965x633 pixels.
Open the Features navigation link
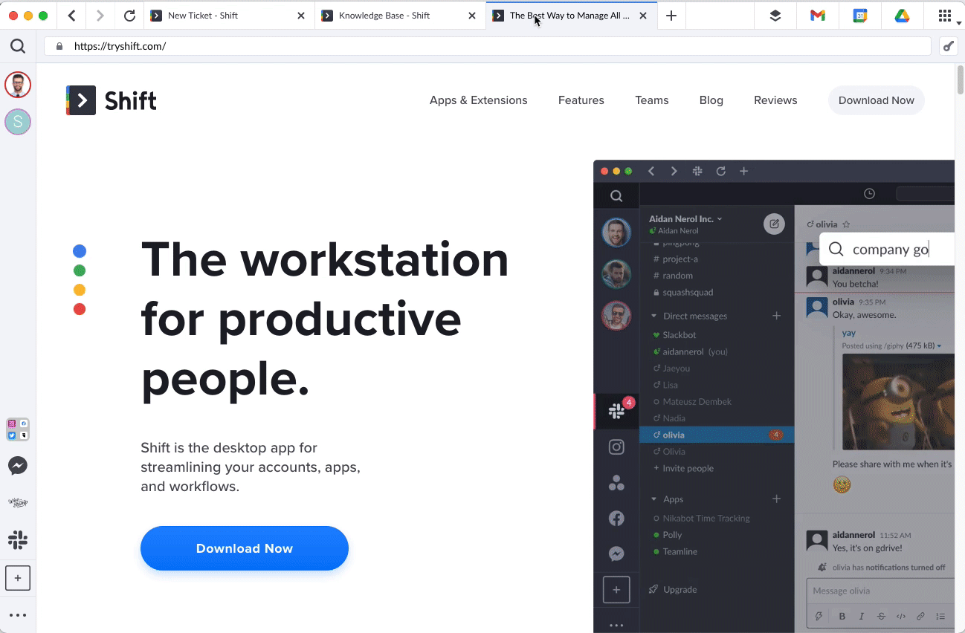[x=581, y=100]
